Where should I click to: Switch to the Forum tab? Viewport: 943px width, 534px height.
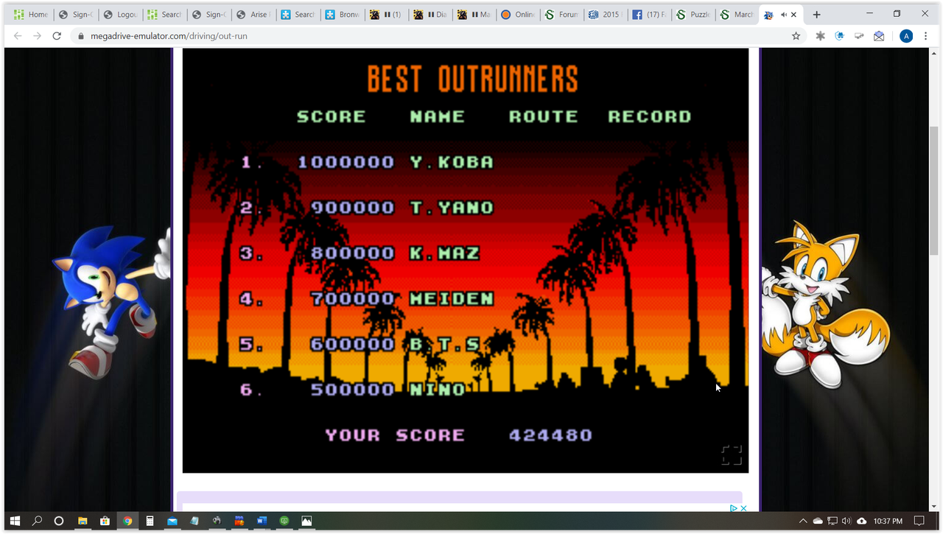[x=561, y=15]
